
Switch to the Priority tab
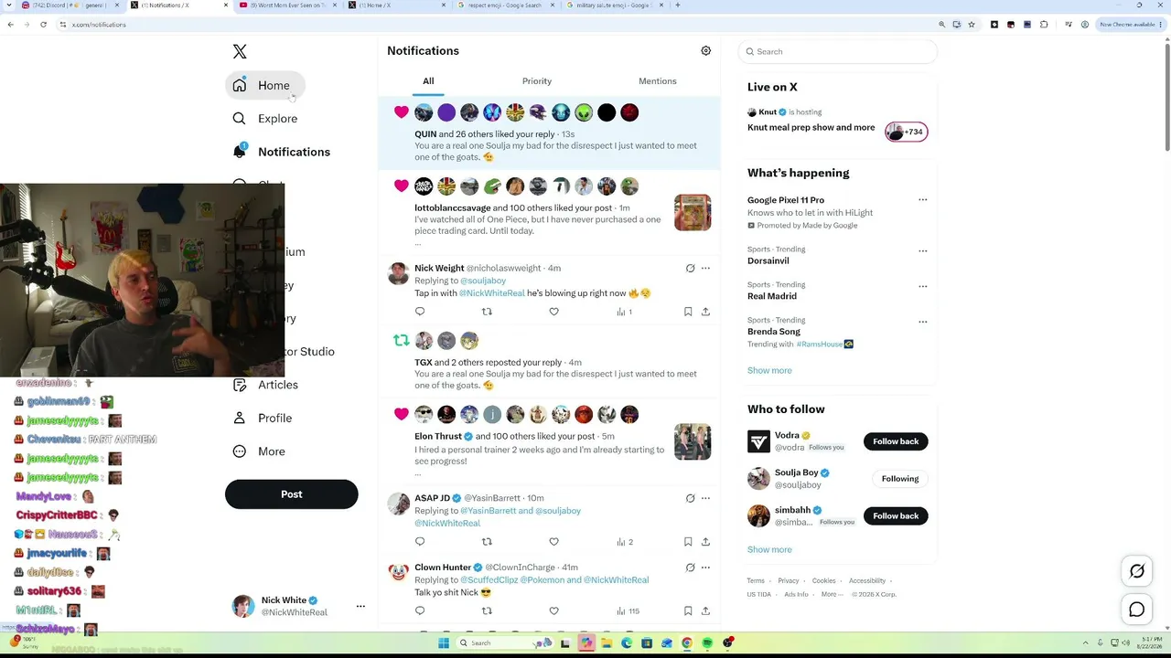point(537,81)
